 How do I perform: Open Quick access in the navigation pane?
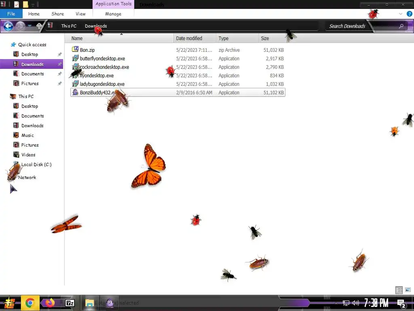coord(32,45)
